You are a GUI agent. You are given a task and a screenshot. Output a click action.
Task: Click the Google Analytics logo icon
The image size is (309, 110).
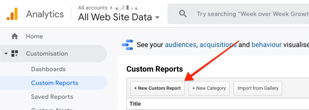[x=12, y=14]
